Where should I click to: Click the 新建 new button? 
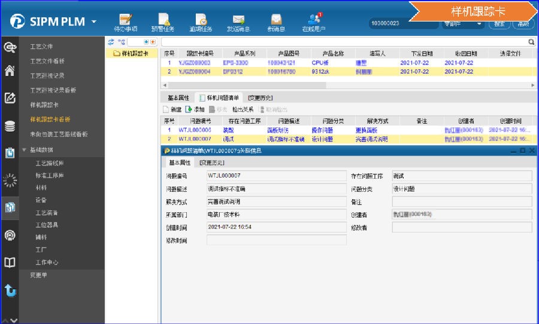[172, 109]
